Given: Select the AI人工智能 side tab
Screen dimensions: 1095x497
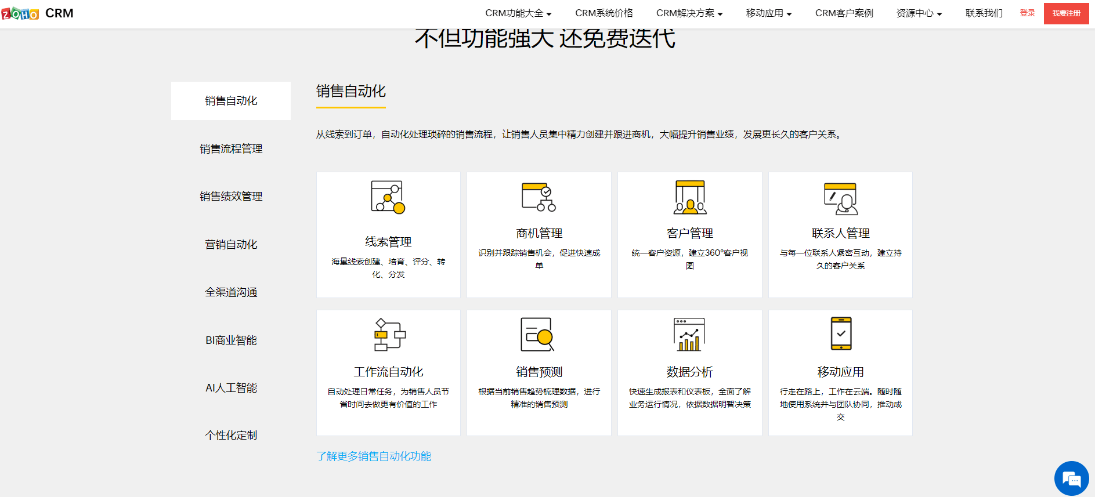Looking at the screenshot, I should [231, 388].
